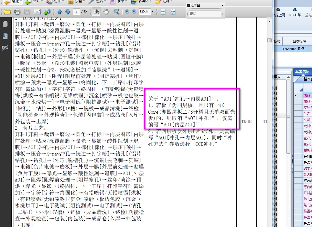Click the email envelope icon
The image size is (312, 227).
[37, 12]
